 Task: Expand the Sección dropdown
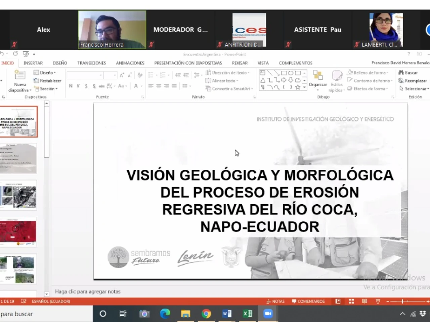pos(46,89)
